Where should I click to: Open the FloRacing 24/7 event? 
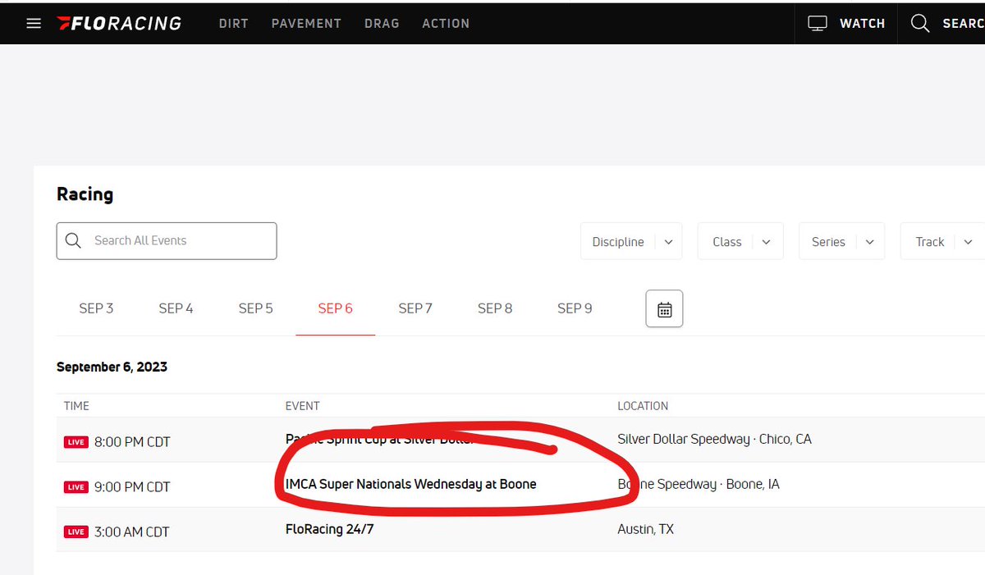(329, 529)
